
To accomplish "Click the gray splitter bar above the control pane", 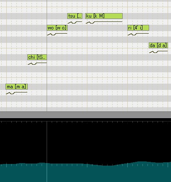I will coord(85,115).
